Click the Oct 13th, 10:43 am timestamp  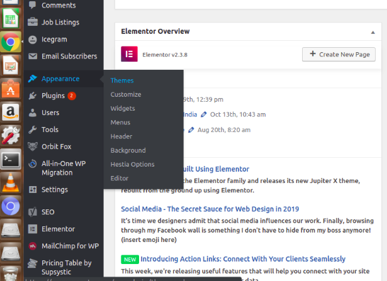click(238, 114)
